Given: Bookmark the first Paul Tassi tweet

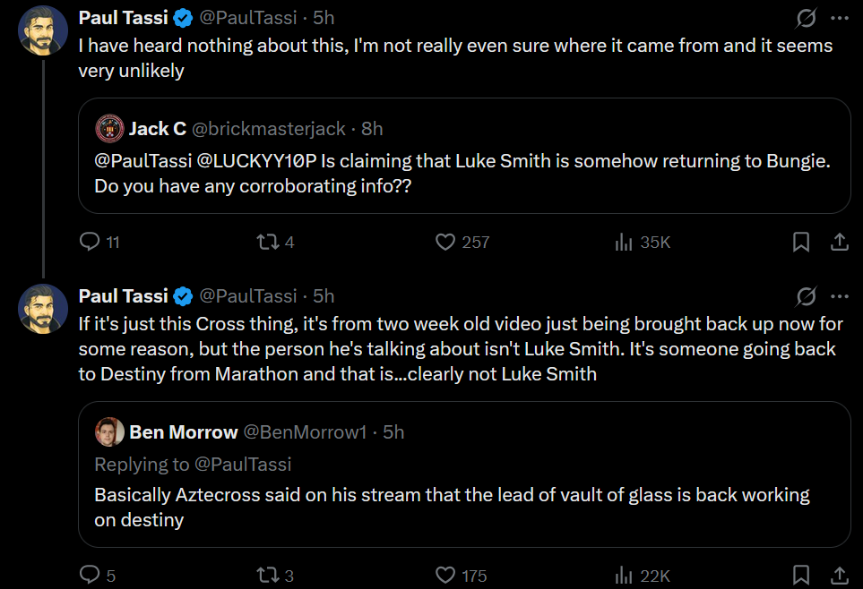Looking at the screenshot, I should click(x=801, y=242).
